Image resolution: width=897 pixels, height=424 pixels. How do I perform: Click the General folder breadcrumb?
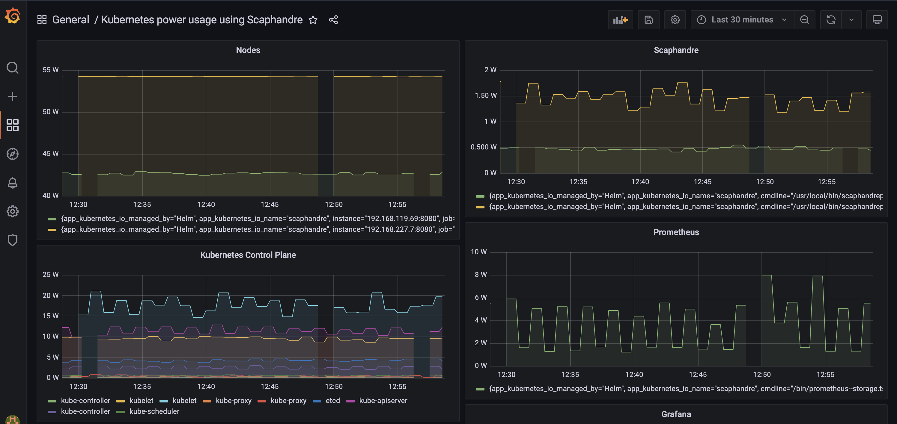[x=71, y=20]
